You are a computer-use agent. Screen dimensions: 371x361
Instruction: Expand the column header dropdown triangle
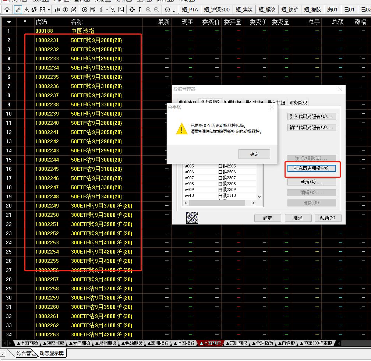(9, 22)
